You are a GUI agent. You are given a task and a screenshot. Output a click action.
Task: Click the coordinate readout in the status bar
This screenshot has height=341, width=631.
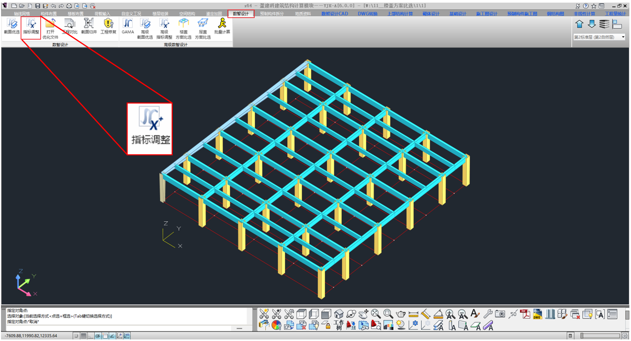(31, 336)
